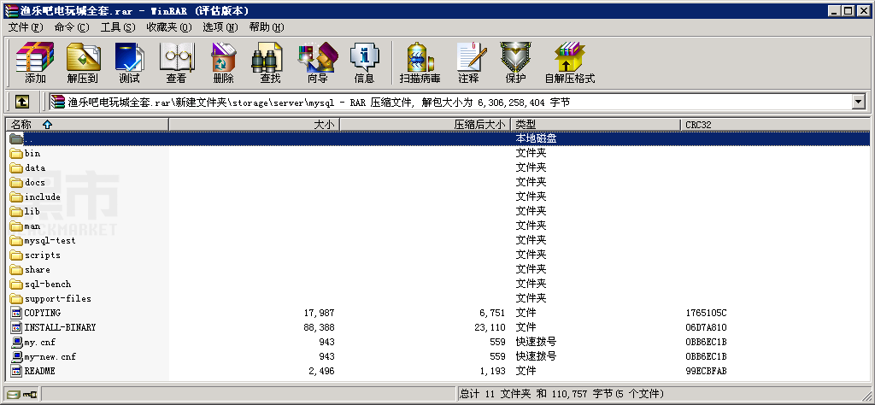
Task: Select the support-files folder name
Action: (58, 298)
